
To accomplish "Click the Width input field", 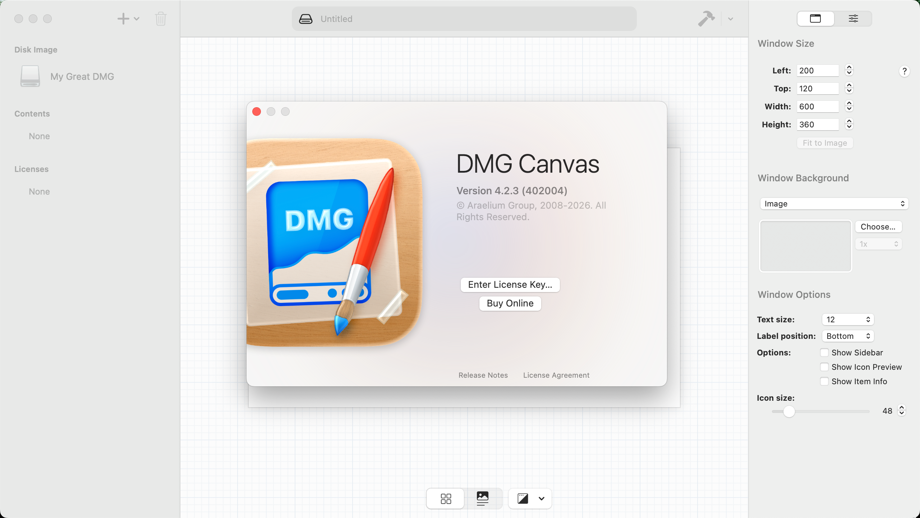I will tap(817, 106).
